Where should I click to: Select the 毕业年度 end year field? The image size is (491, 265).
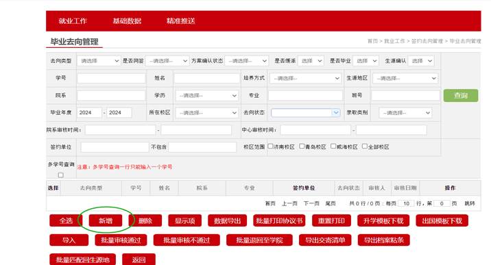tap(119, 112)
